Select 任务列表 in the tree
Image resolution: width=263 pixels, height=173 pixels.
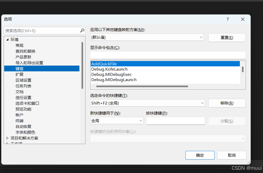23,86
